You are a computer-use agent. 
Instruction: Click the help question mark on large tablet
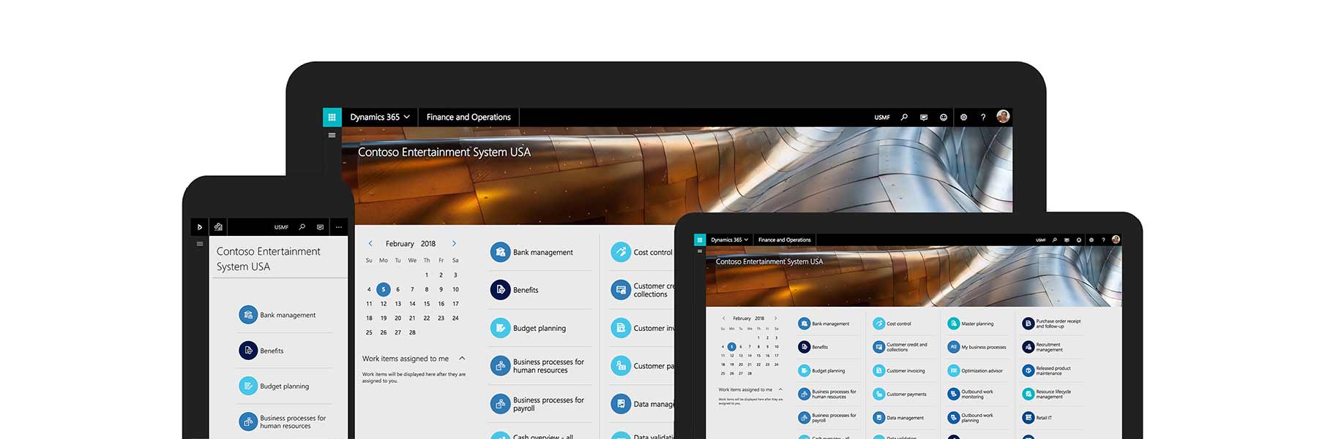tap(983, 117)
